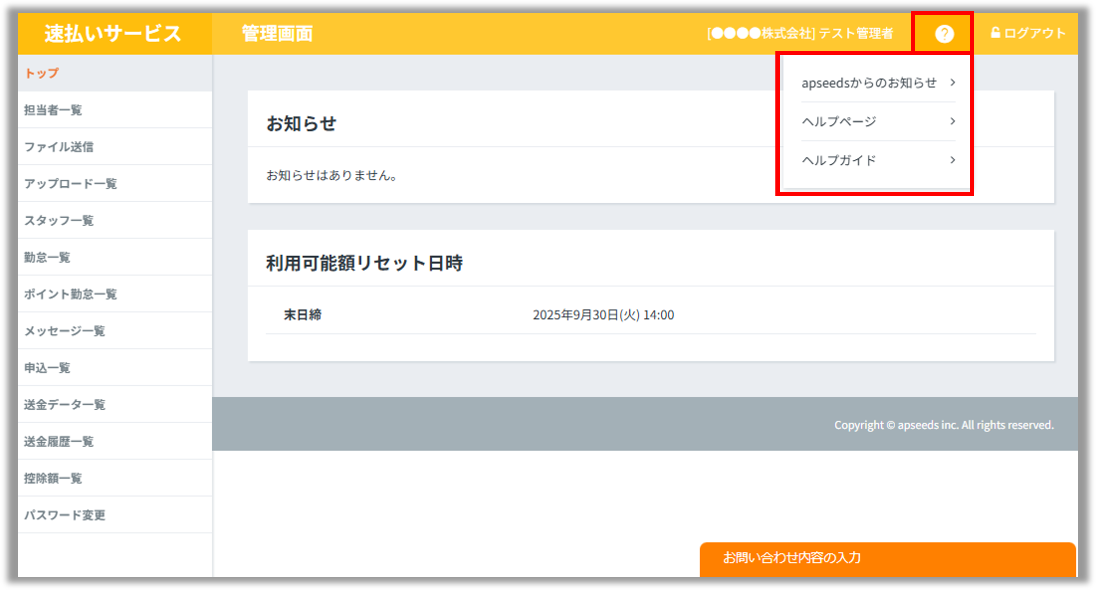The width and height of the screenshot is (1096, 590).
Task: Open ファイル送信 page
Action: point(60,147)
